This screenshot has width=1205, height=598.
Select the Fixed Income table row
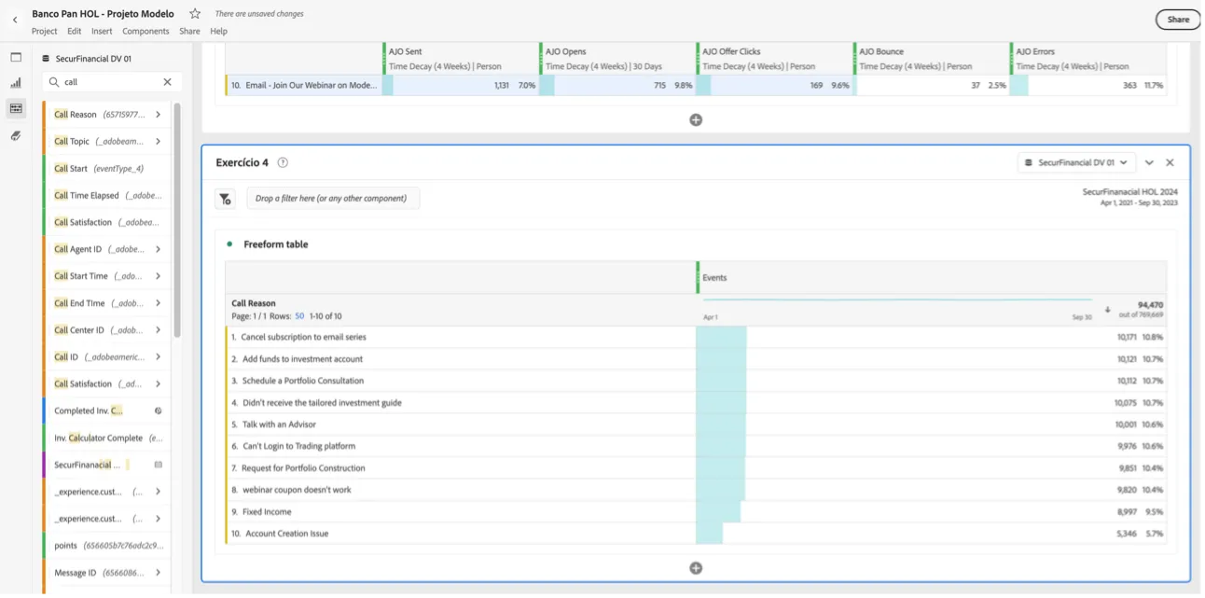pyautogui.click(x=696, y=512)
